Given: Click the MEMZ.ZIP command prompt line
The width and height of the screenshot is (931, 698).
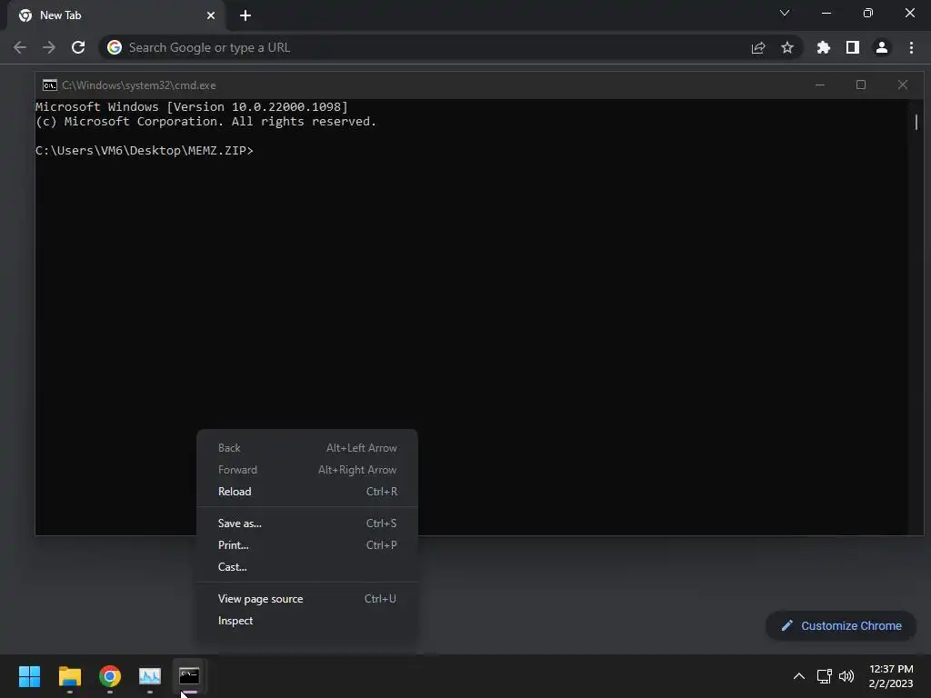Looking at the screenshot, I should (x=145, y=150).
